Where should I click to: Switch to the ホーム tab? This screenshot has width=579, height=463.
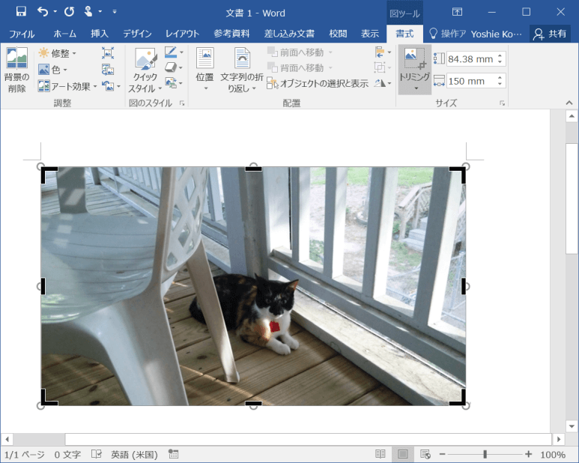(64, 34)
